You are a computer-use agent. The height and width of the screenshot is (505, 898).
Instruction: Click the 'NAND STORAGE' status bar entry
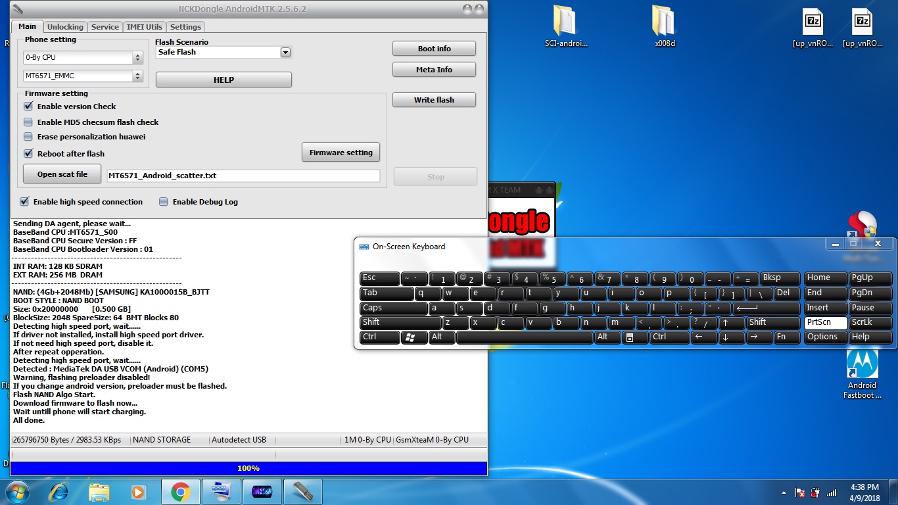pyautogui.click(x=162, y=440)
